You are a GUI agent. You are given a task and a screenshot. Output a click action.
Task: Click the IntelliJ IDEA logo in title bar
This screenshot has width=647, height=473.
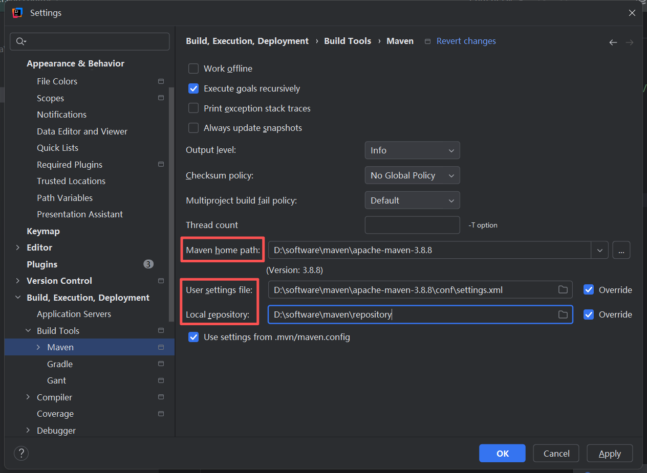click(18, 13)
